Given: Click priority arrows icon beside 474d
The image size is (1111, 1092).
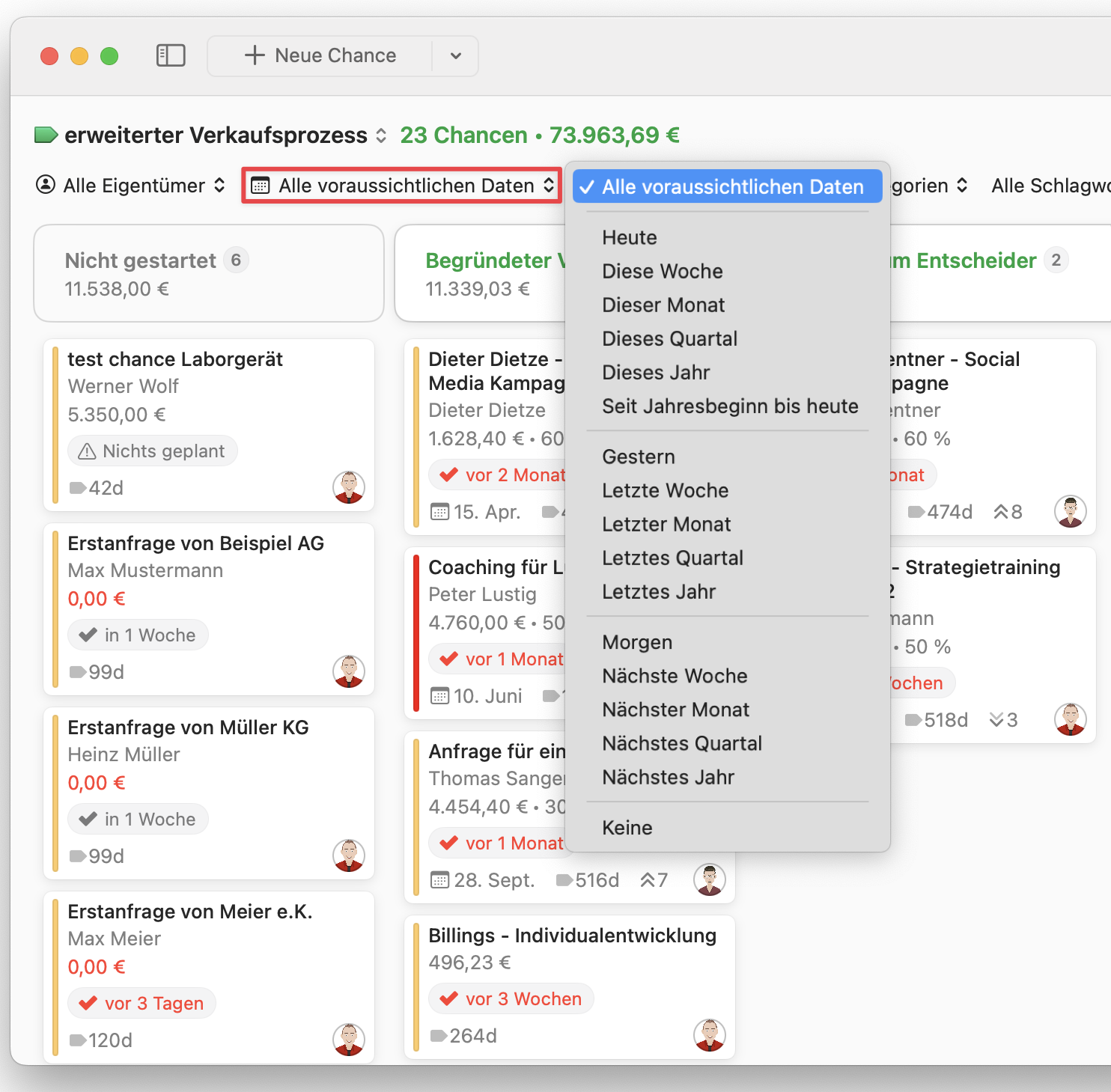Looking at the screenshot, I should point(1001,512).
